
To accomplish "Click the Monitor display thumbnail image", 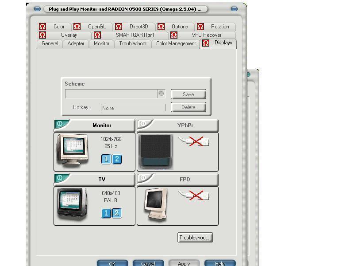I will point(73,151).
